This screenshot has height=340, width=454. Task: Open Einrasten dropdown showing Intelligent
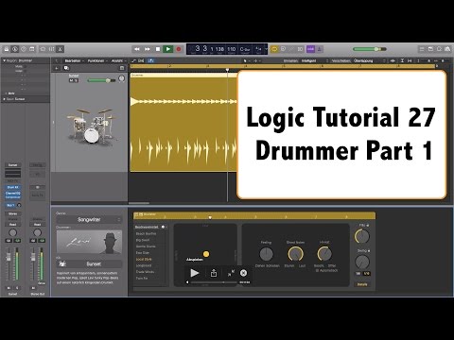(x=314, y=60)
